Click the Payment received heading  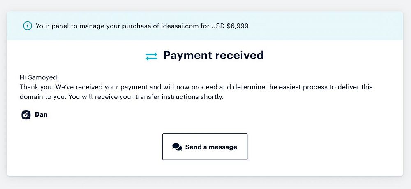(x=213, y=55)
